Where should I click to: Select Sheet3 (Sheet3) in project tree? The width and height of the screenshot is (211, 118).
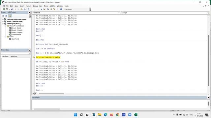point(17,32)
